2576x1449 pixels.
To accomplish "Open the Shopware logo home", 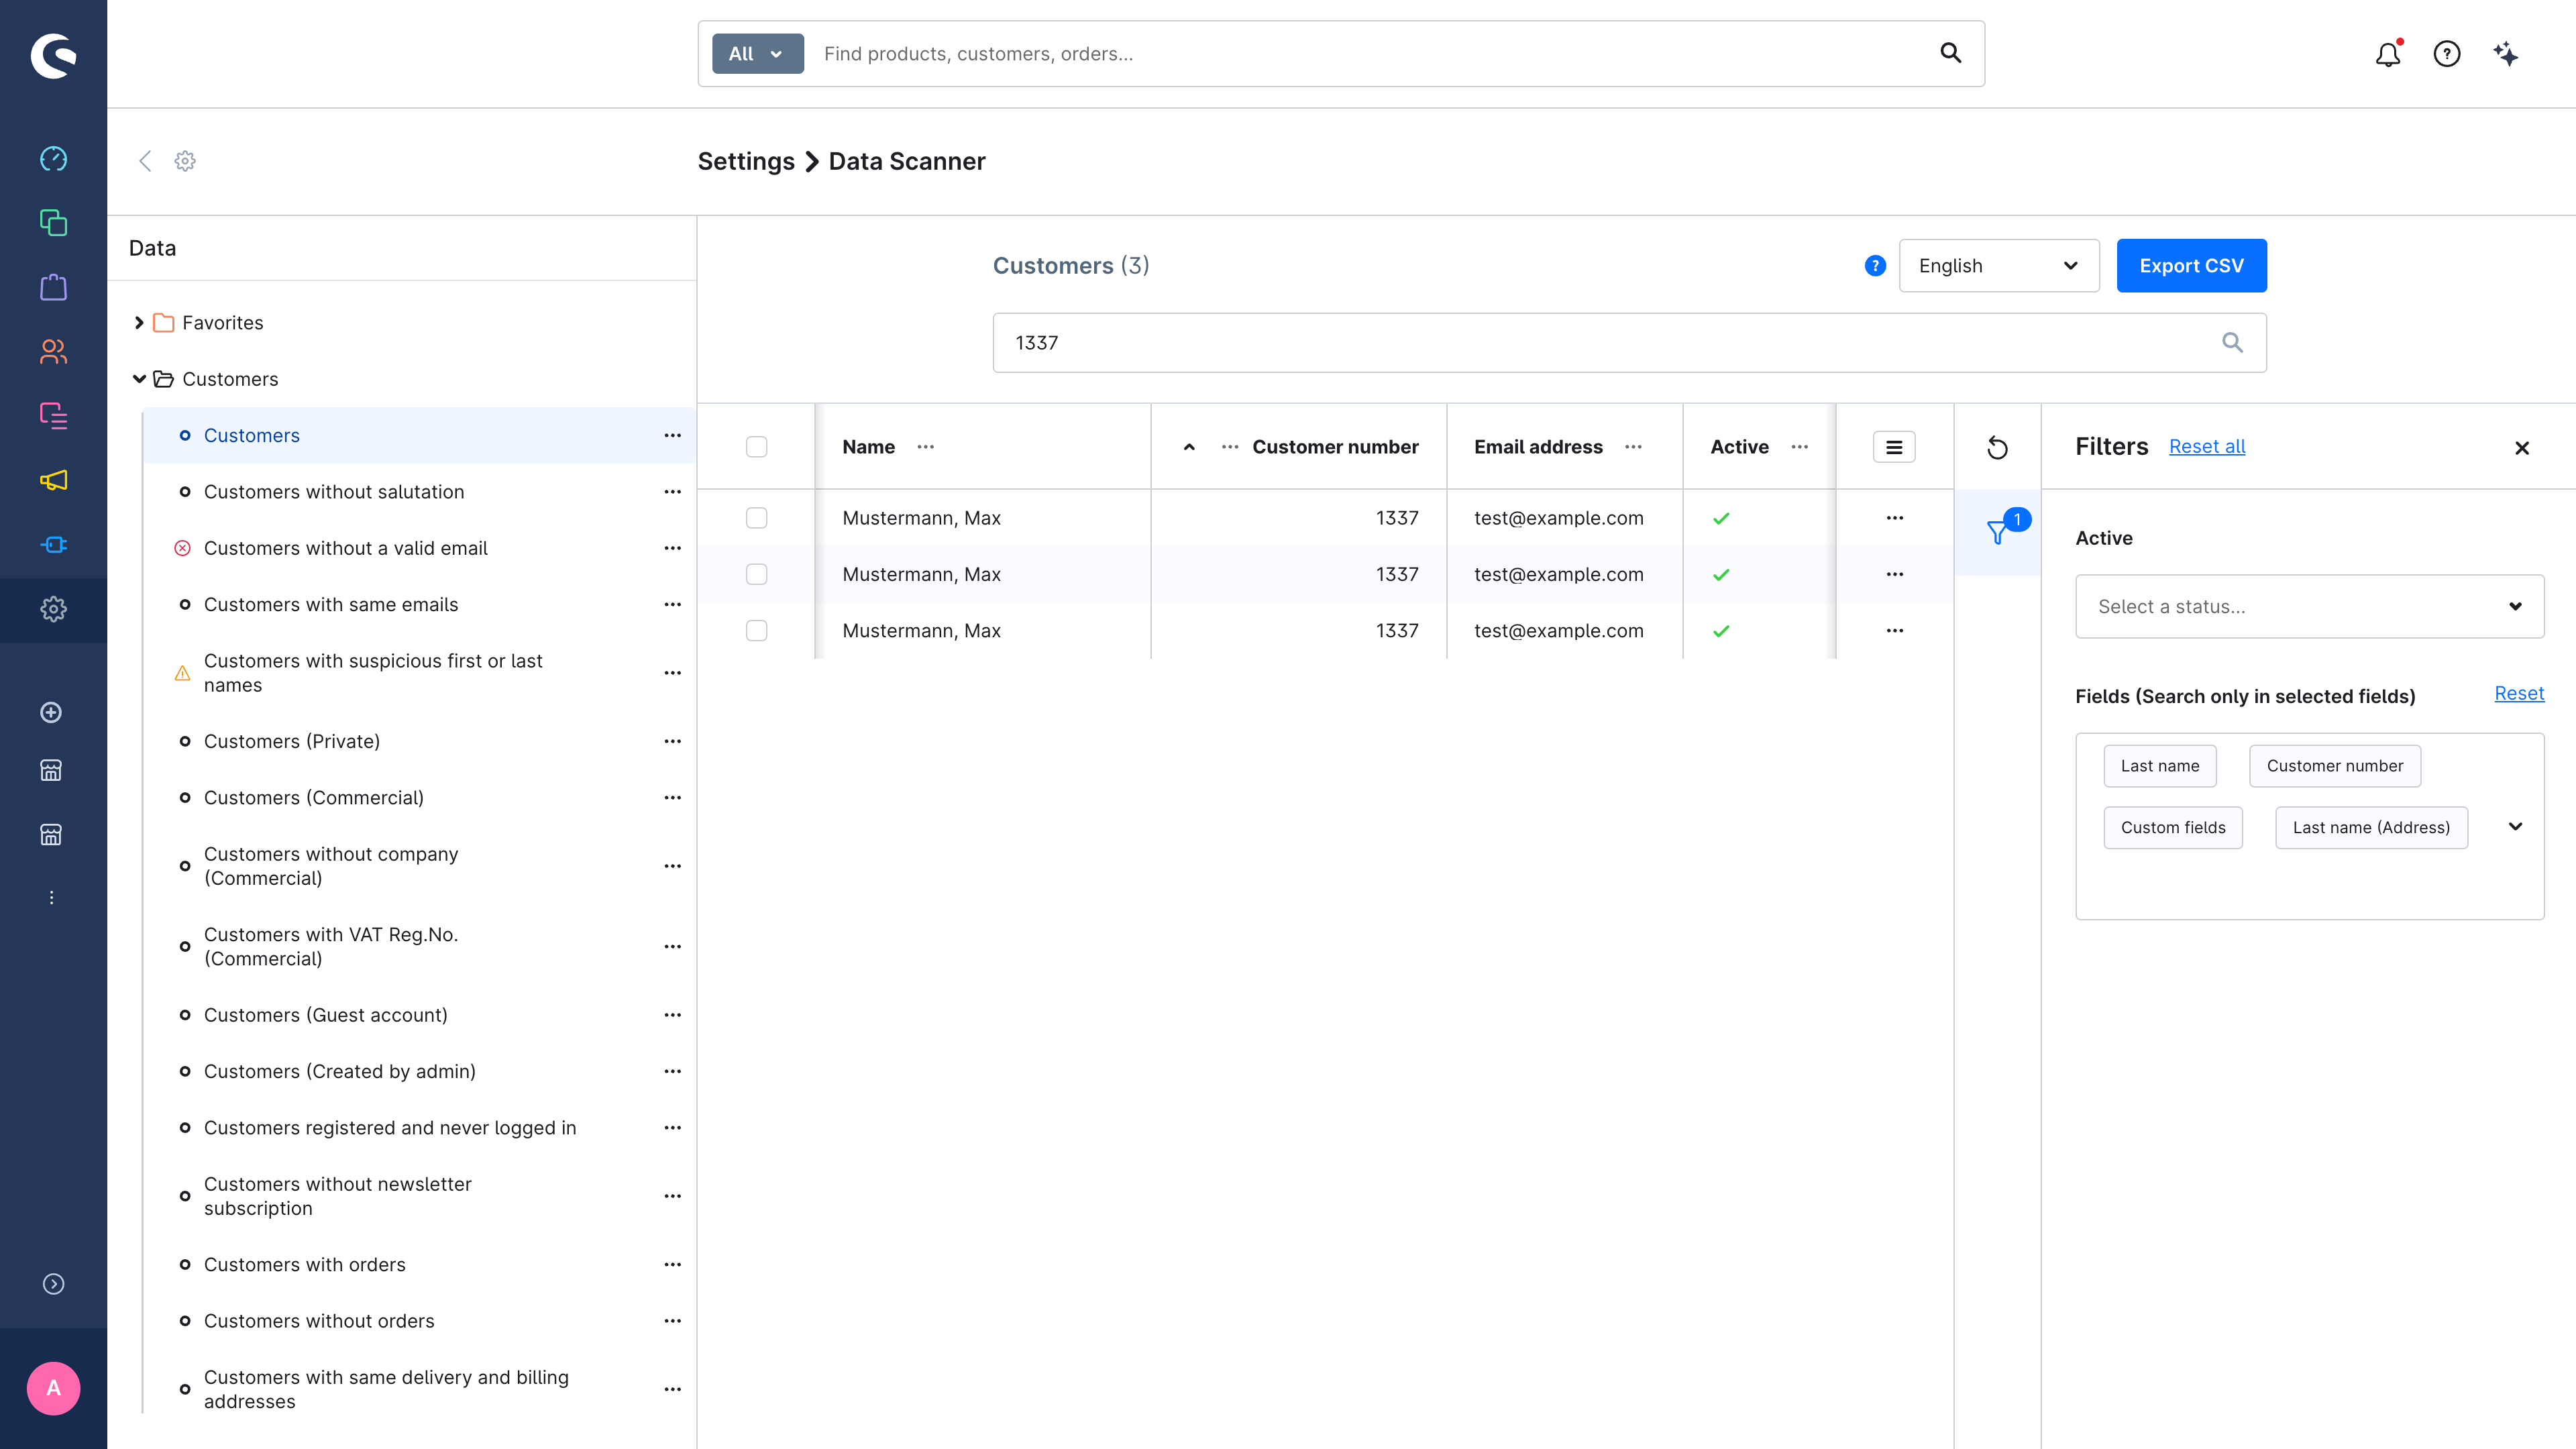I will 53,55.
